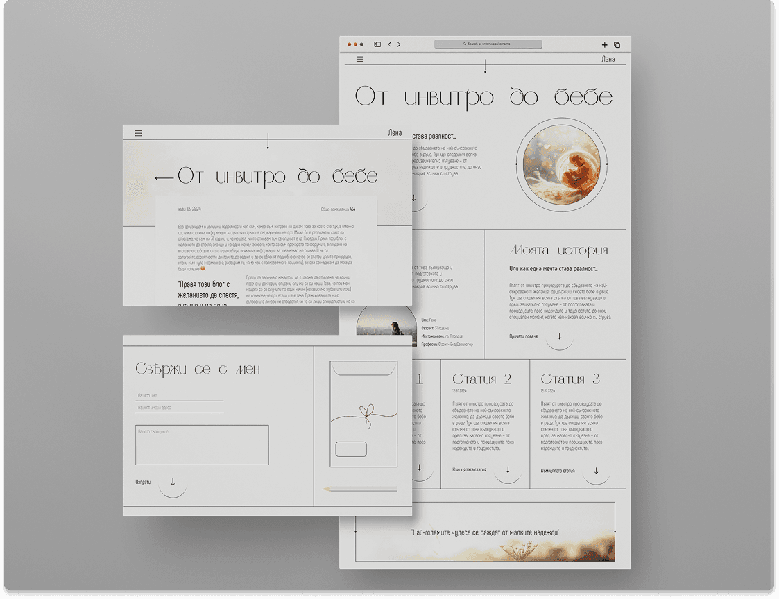Screen dimensions: 779x599
Task: Click the browser address search field
Action: (488, 44)
